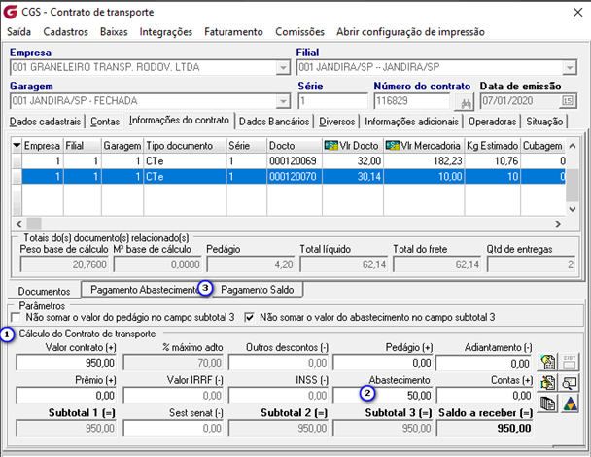
Task: Select the Pagamento Saldo sub-tab
Action: pyautogui.click(x=257, y=290)
